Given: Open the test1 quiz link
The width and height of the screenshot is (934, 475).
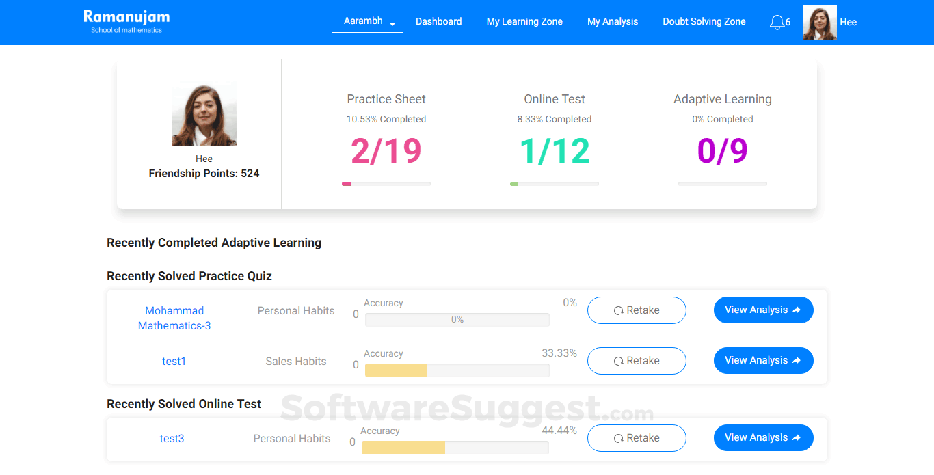Looking at the screenshot, I should click(x=174, y=362).
